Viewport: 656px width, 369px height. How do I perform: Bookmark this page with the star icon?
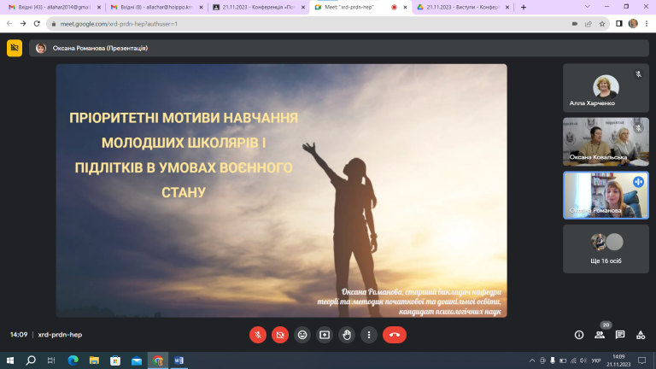(602, 24)
